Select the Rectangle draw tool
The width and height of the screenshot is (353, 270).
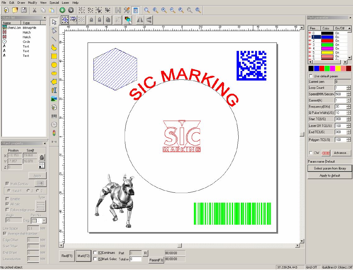(54, 56)
